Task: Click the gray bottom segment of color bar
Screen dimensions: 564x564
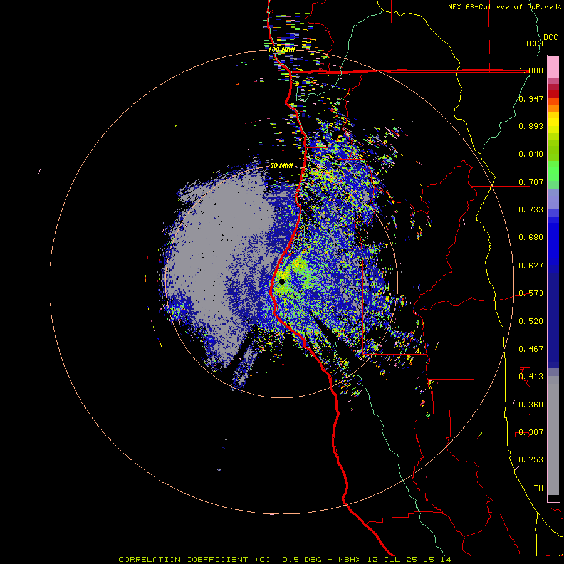Action: [x=553, y=436]
